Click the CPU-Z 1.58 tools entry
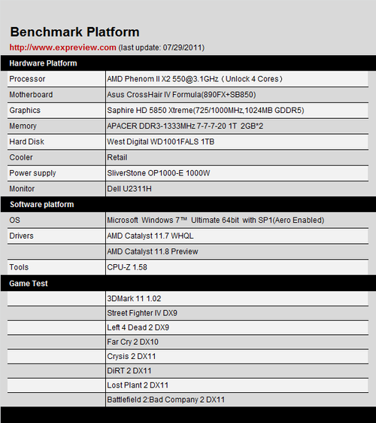376x423 pixels. pyautogui.click(x=127, y=266)
